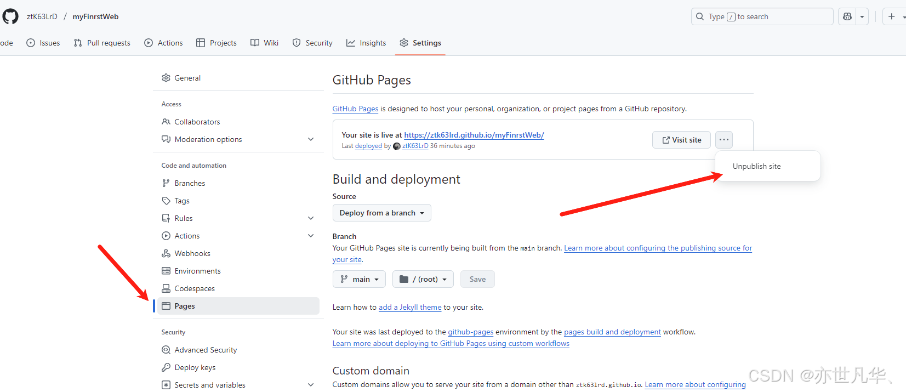Click the Advanced Security shield-scan icon
906x392 pixels.
point(166,350)
